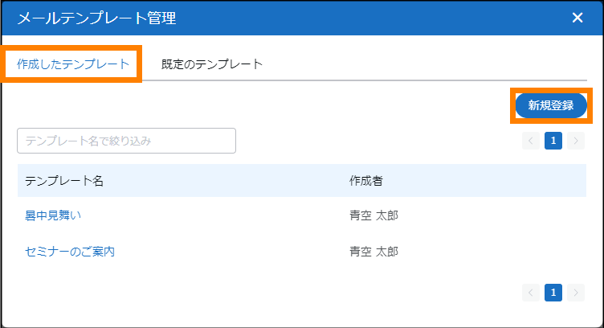Image resolution: width=604 pixels, height=328 pixels.
Task: Select page 1 in the top pagination
Action: pyautogui.click(x=553, y=141)
